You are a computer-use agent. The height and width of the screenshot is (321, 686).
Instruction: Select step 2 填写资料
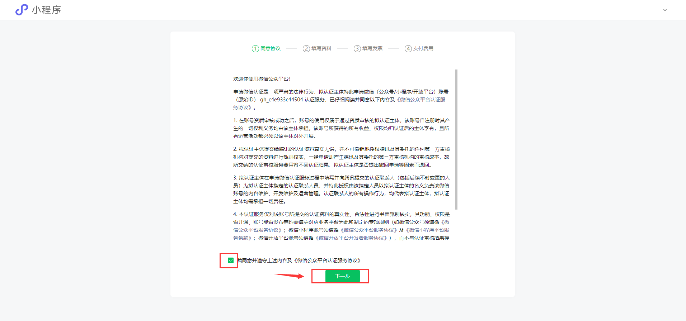coord(317,48)
